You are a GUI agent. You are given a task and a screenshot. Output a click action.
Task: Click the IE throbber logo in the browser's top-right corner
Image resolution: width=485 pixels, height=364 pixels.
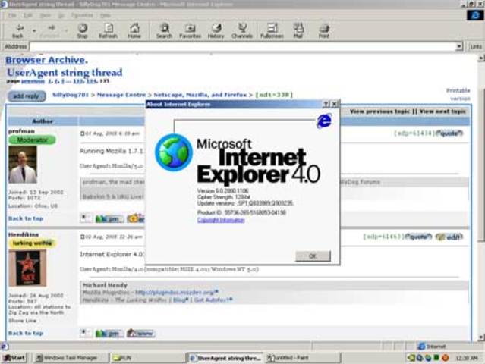pyautogui.click(x=475, y=15)
